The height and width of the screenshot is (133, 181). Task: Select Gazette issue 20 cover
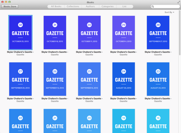pos(89,121)
